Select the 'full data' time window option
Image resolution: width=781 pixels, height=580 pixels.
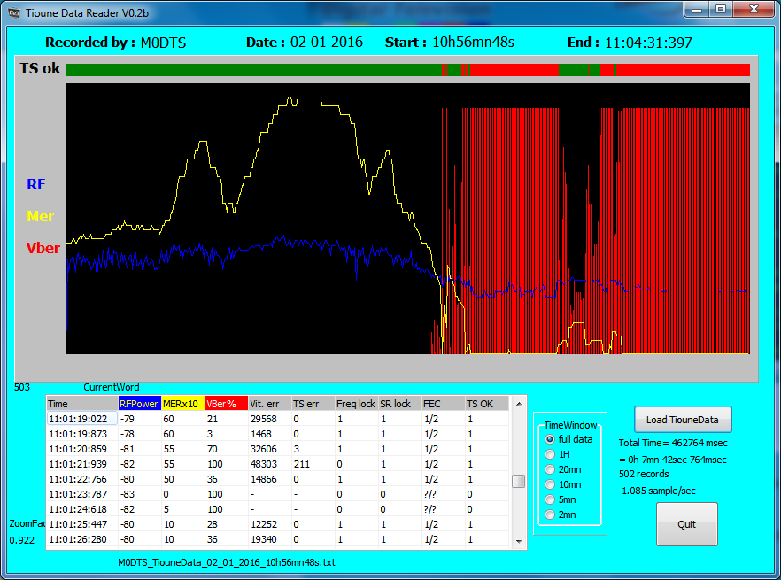point(550,439)
